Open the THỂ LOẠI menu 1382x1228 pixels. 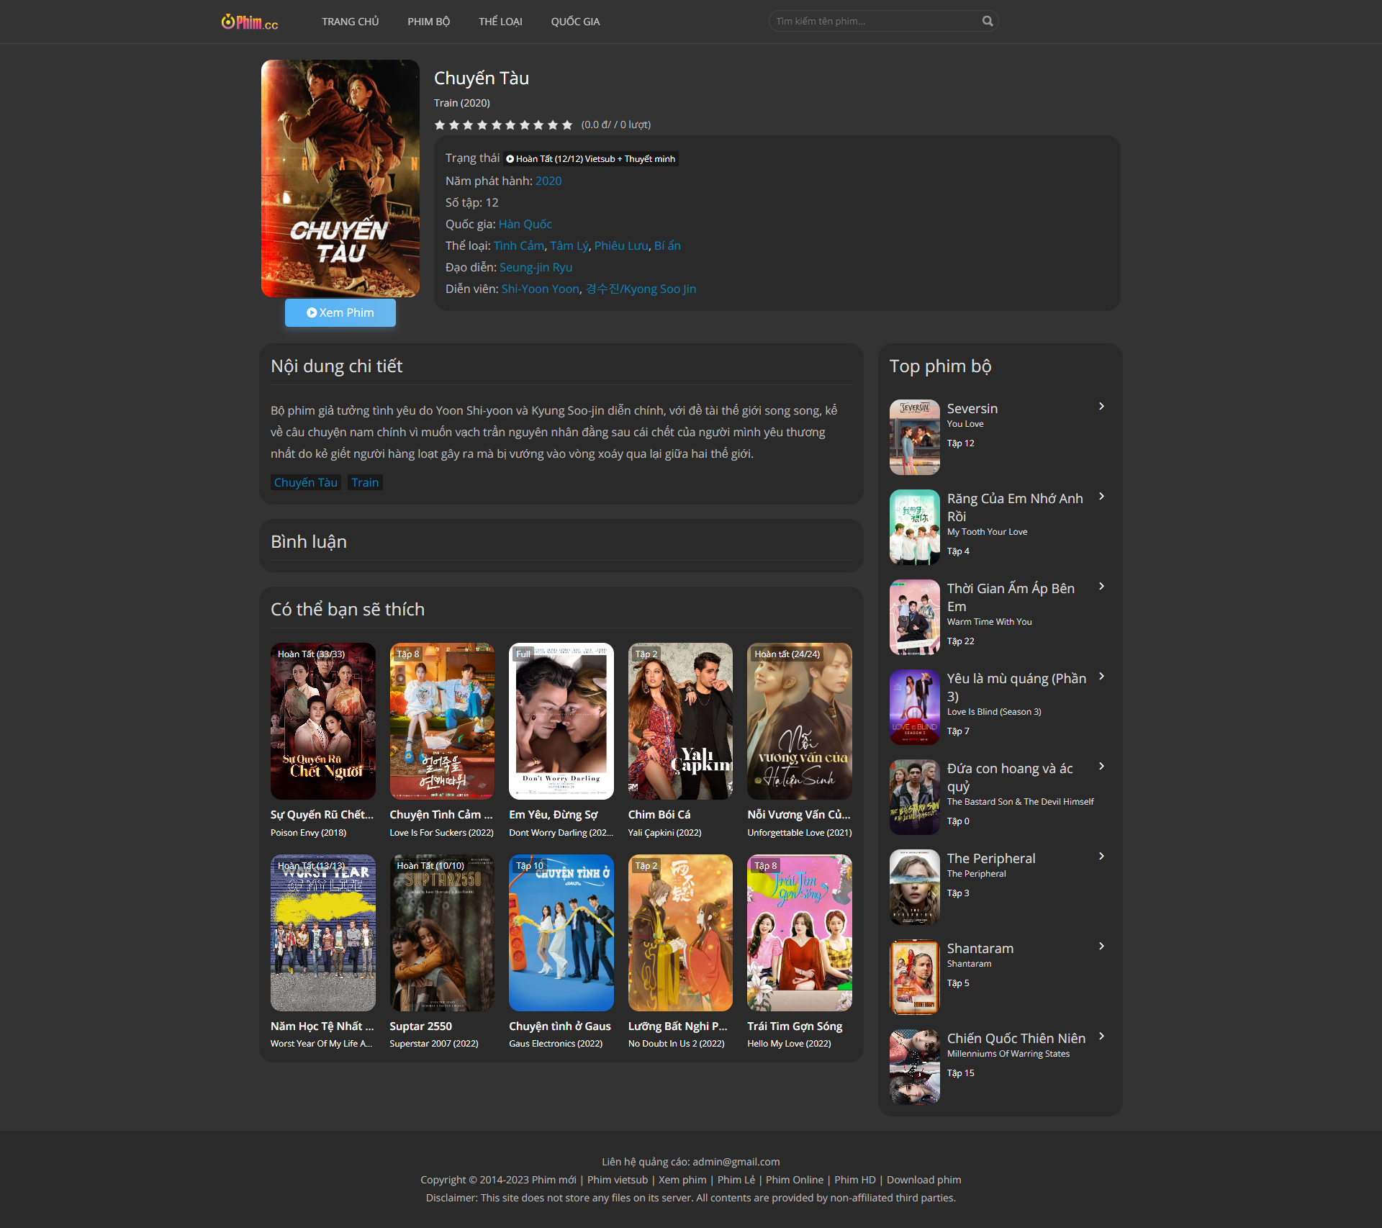pos(500,22)
